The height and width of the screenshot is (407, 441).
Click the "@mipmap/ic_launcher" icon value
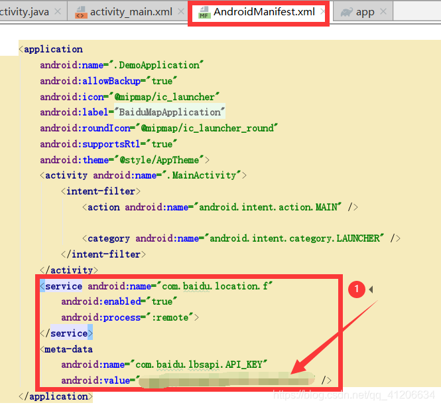164,97
